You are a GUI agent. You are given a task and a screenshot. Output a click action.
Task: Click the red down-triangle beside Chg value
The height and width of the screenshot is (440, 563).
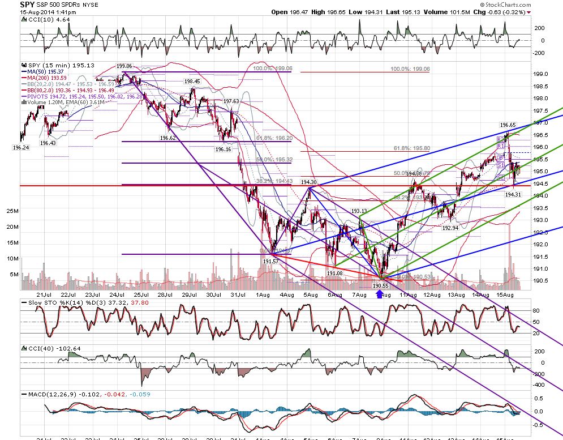pos(528,12)
